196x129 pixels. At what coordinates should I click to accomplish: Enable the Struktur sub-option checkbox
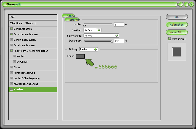(x=14, y=62)
